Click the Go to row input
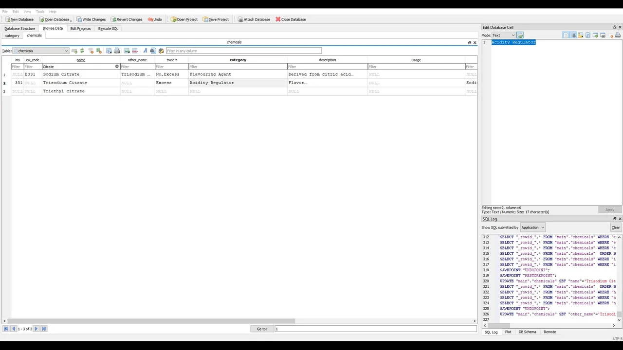The width and height of the screenshot is (623, 350). (375, 329)
